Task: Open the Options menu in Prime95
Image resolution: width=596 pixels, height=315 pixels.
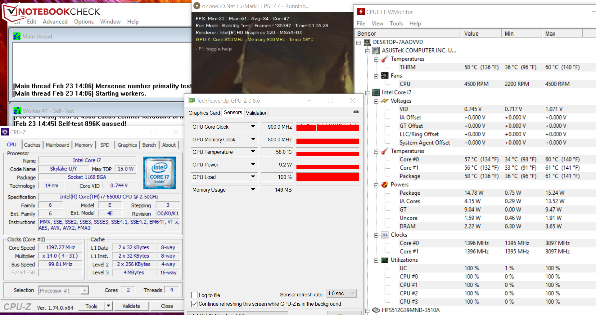Action: (x=84, y=21)
